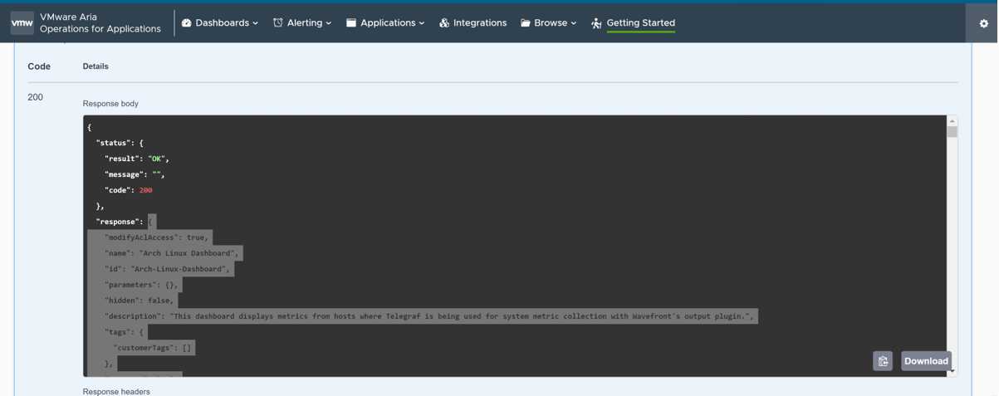Click the Browse folder icon
Image resolution: width=999 pixels, height=396 pixels.
point(526,23)
